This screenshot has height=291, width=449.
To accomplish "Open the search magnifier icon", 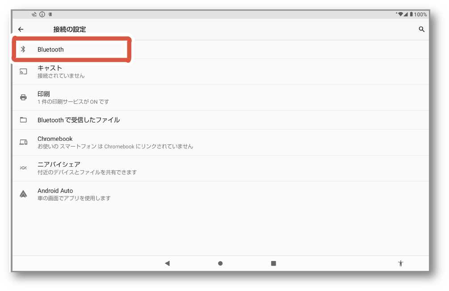I will [x=421, y=29].
